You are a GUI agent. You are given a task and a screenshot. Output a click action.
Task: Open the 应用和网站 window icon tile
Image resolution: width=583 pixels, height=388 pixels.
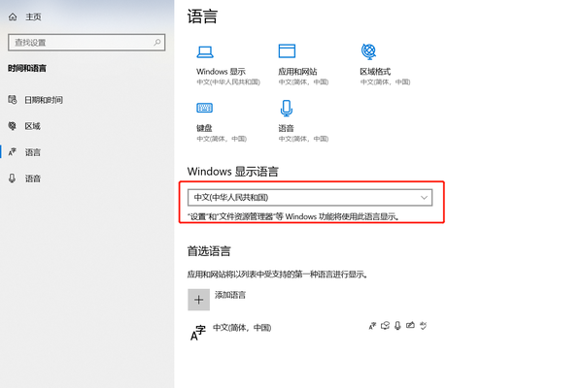coord(287,51)
